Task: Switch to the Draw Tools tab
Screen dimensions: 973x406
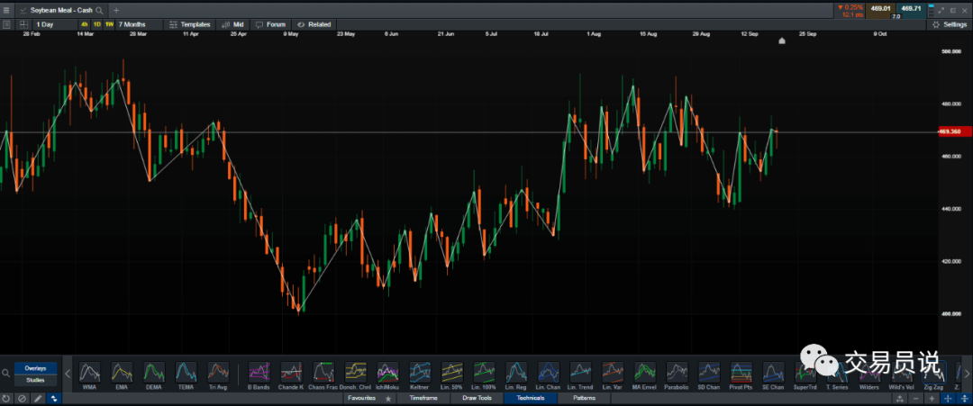Action: point(477,398)
